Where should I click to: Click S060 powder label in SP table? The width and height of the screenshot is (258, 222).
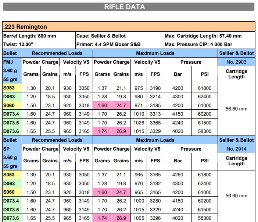tap(9, 192)
